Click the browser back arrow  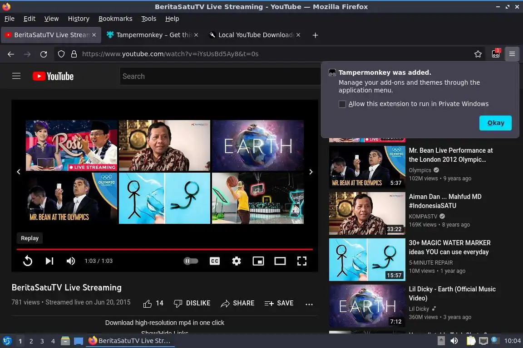click(x=11, y=54)
